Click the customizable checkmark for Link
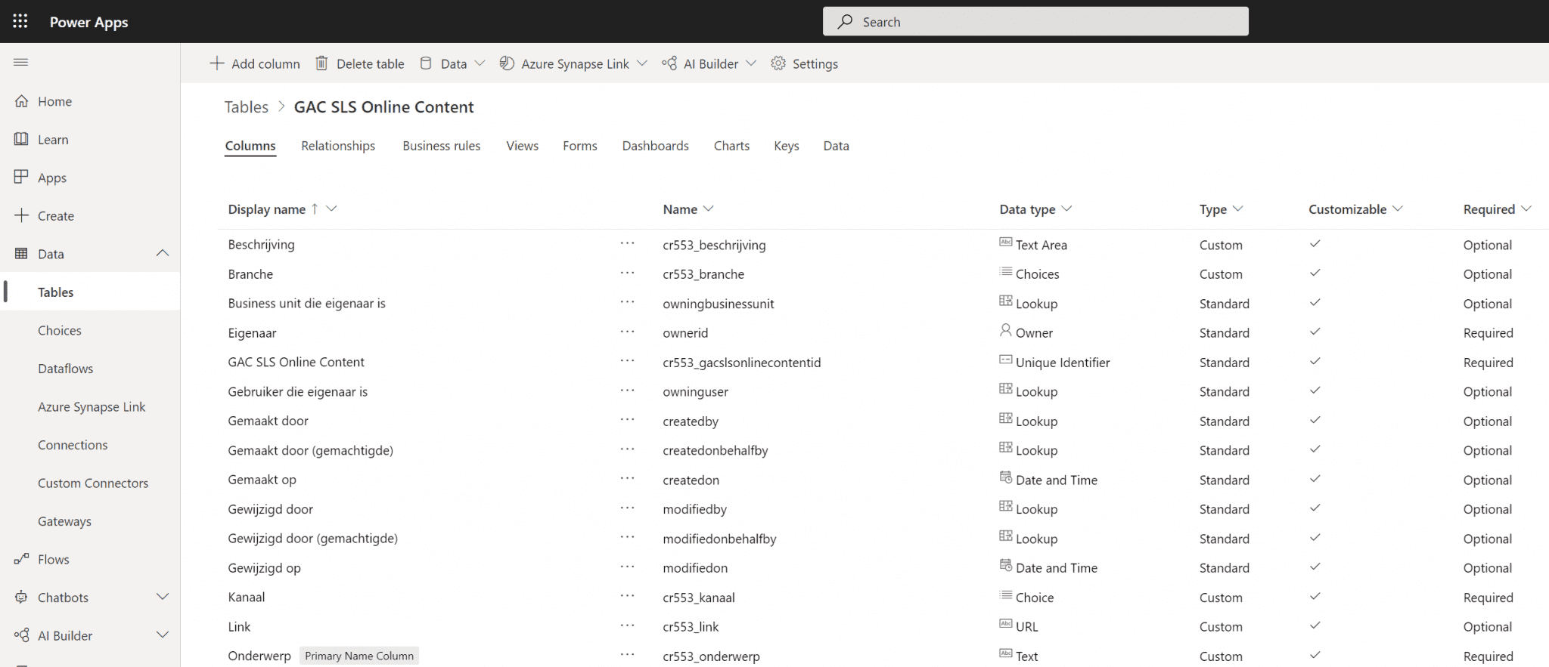Screen dimensions: 1549x667 click(x=1315, y=625)
